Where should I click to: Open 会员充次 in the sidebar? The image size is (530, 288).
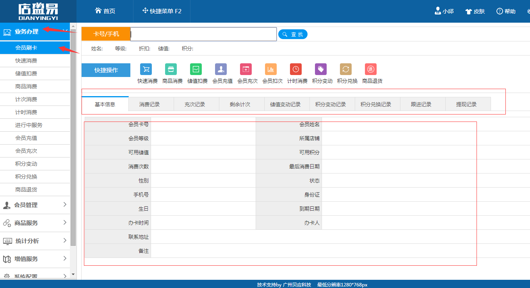[35, 151]
